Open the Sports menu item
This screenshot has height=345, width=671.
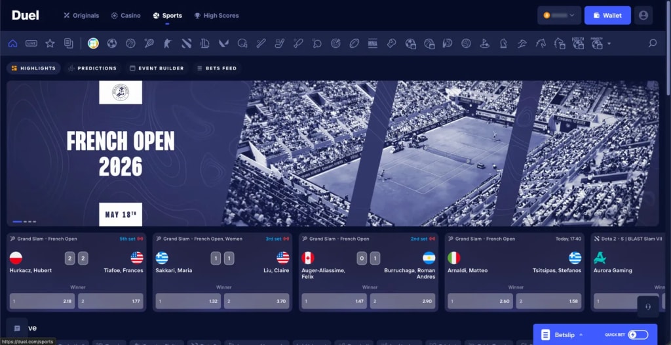(x=167, y=16)
